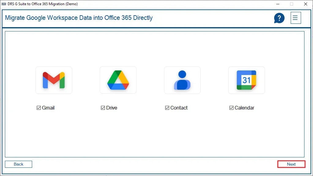Uncheck the Gmail checkbox
Image resolution: width=313 pixels, height=176 pixels.
point(39,108)
